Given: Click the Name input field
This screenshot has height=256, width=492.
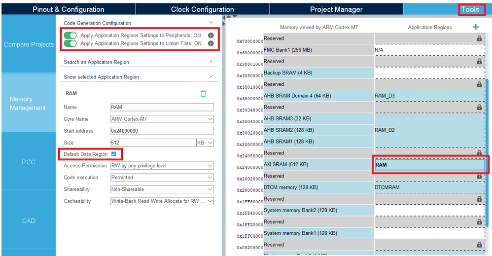Looking at the screenshot, I should click(x=162, y=107).
